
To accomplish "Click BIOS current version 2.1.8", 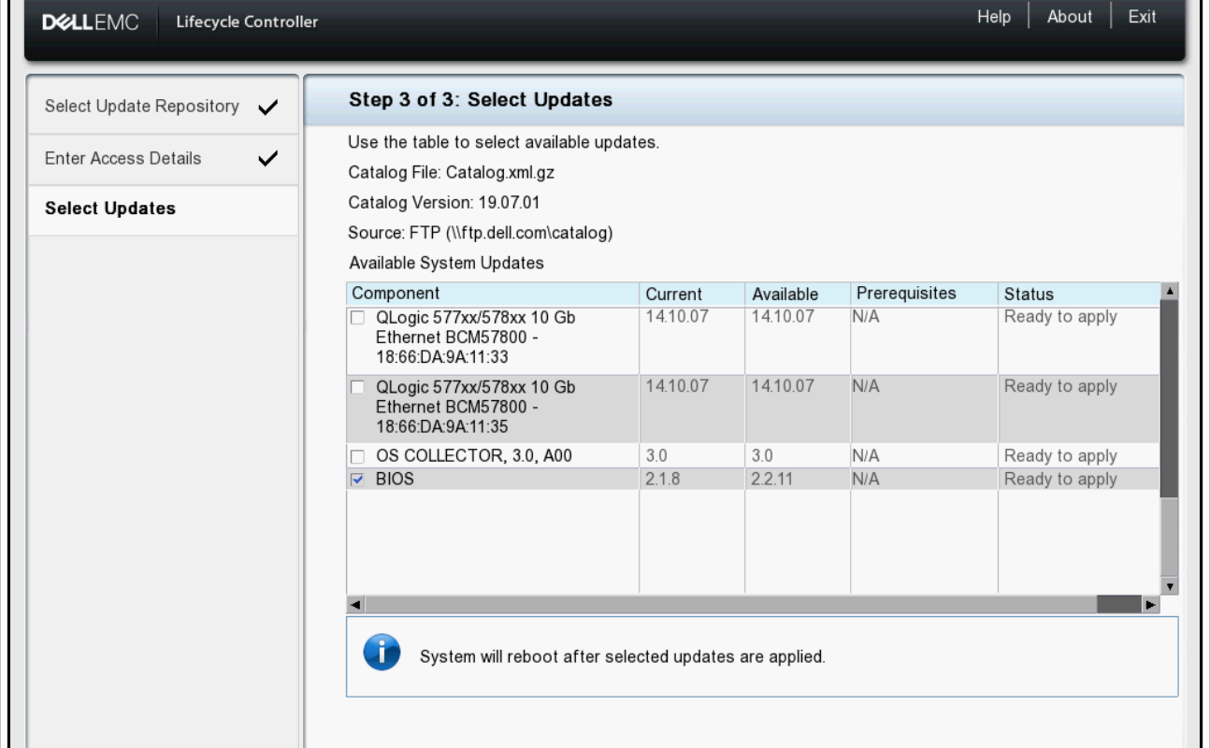I will pos(663,479).
